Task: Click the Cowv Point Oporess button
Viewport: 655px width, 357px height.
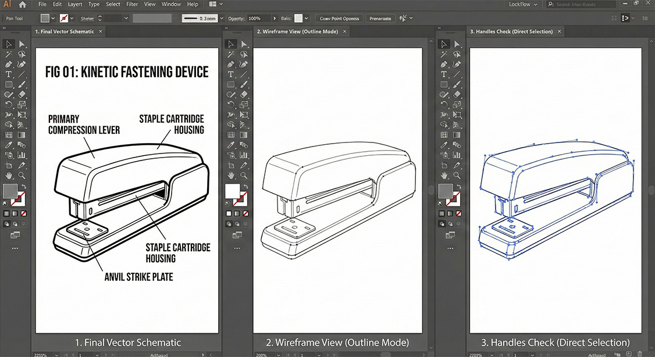Action: pyautogui.click(x=340, y=19)
